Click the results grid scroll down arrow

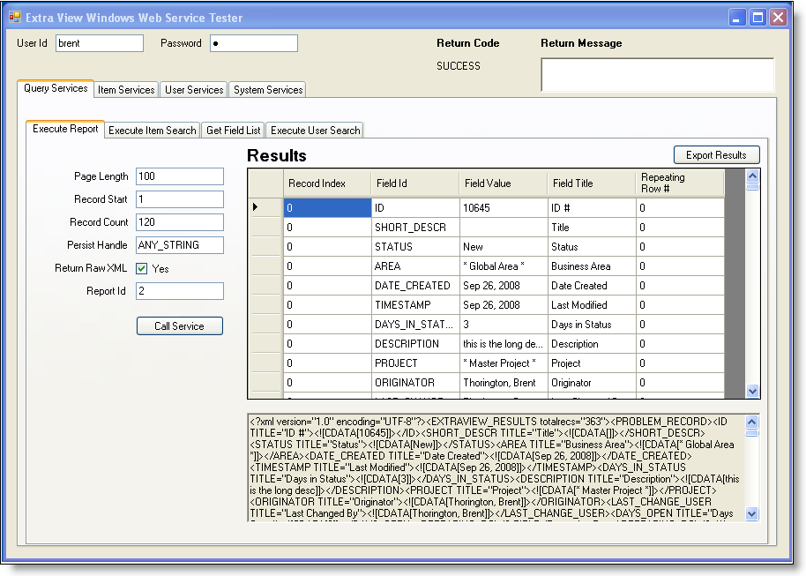(x=752, y=392)
